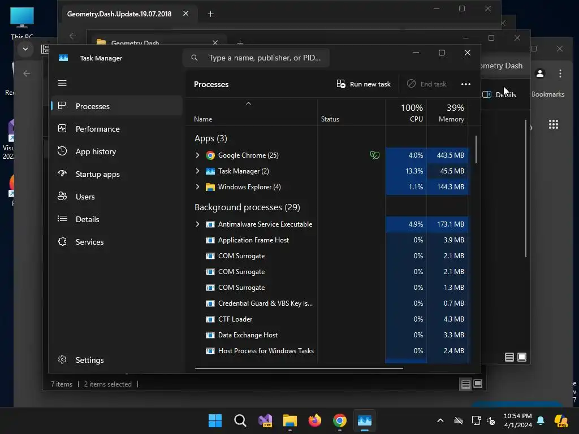Select Windows Explorer folder icon in process list

[x=210, y=187]
